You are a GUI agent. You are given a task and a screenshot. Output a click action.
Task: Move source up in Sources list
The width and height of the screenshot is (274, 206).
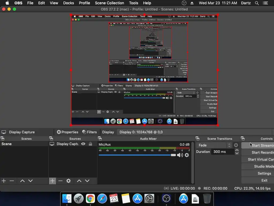[x=79, y=181]
